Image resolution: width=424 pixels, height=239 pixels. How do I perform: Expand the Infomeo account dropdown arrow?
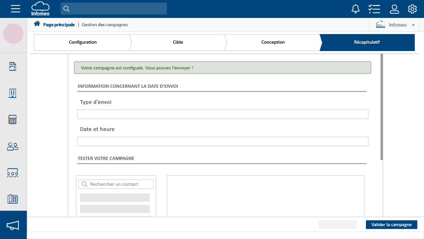point(413,25)
